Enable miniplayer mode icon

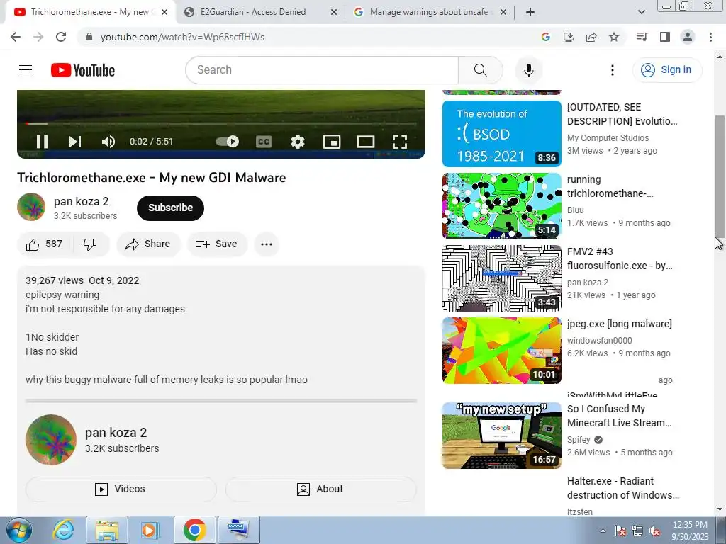coord(332,142)
